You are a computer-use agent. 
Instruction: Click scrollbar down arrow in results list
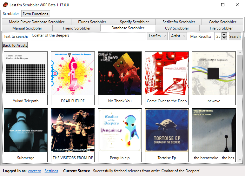[x=240, y=159]
